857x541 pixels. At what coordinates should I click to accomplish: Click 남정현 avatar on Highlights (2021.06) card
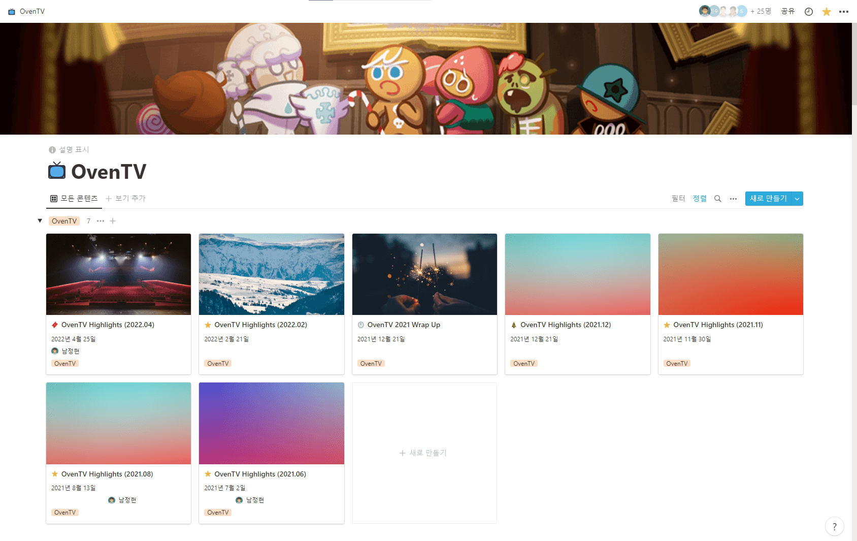(239, 500)
